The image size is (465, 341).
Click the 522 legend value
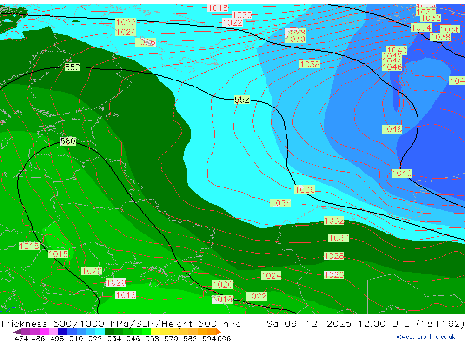point(95,338)
